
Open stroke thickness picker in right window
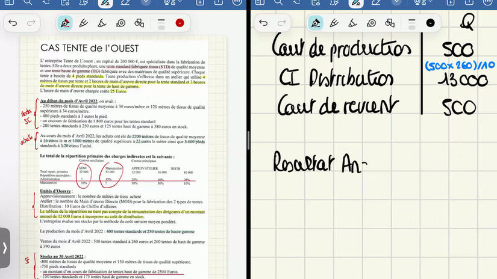click(x=411, y=23)
